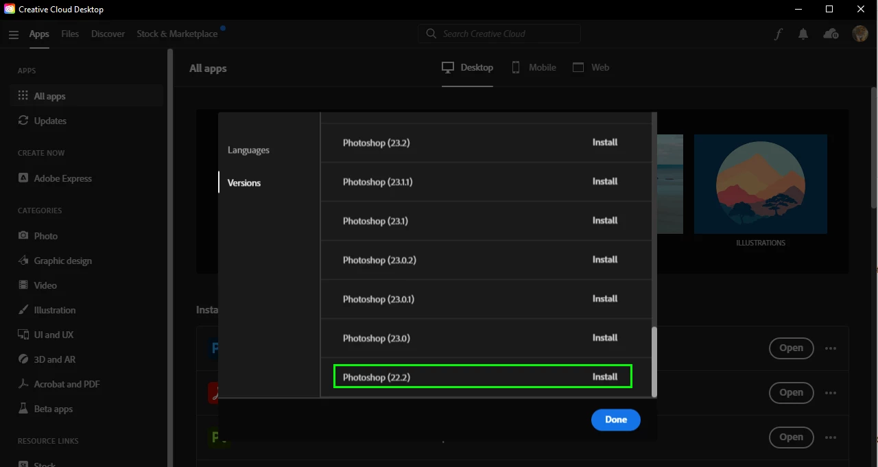Click the Search Creative Cloud field
This screenshot has width=878, height=467.
[499, 34]
